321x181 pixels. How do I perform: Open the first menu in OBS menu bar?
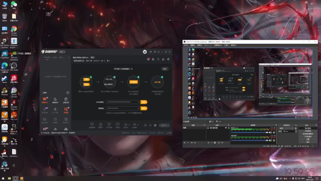(x=186, y=45)
